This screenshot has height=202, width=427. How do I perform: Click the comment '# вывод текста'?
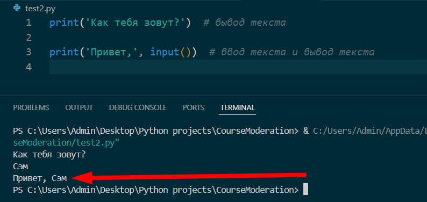click(x=245, y=23)
